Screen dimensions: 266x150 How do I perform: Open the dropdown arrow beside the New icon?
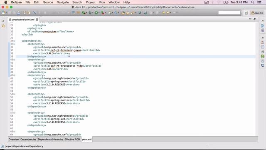click(6, 13)
